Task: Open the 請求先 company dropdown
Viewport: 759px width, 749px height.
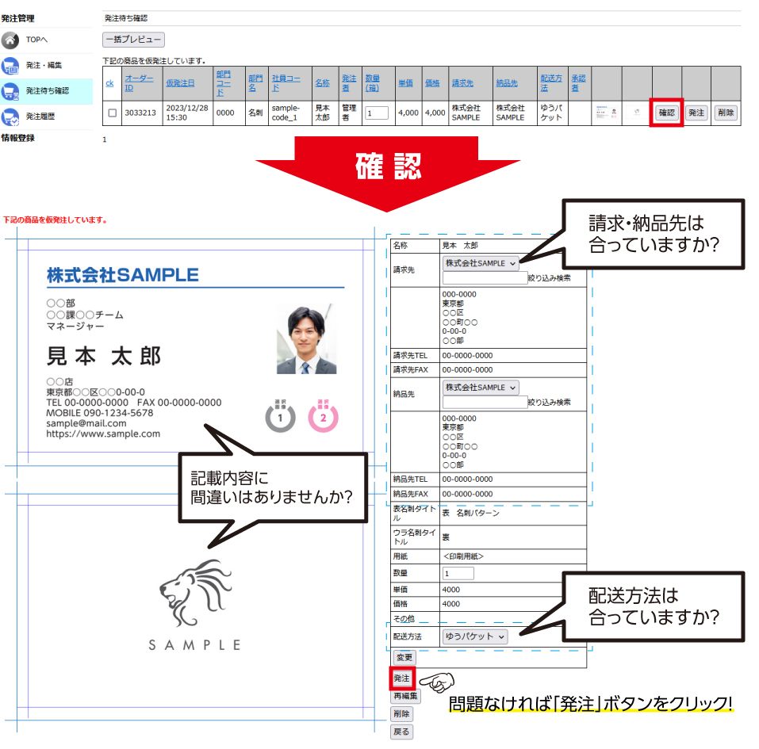Action: (x=481, y=263)
